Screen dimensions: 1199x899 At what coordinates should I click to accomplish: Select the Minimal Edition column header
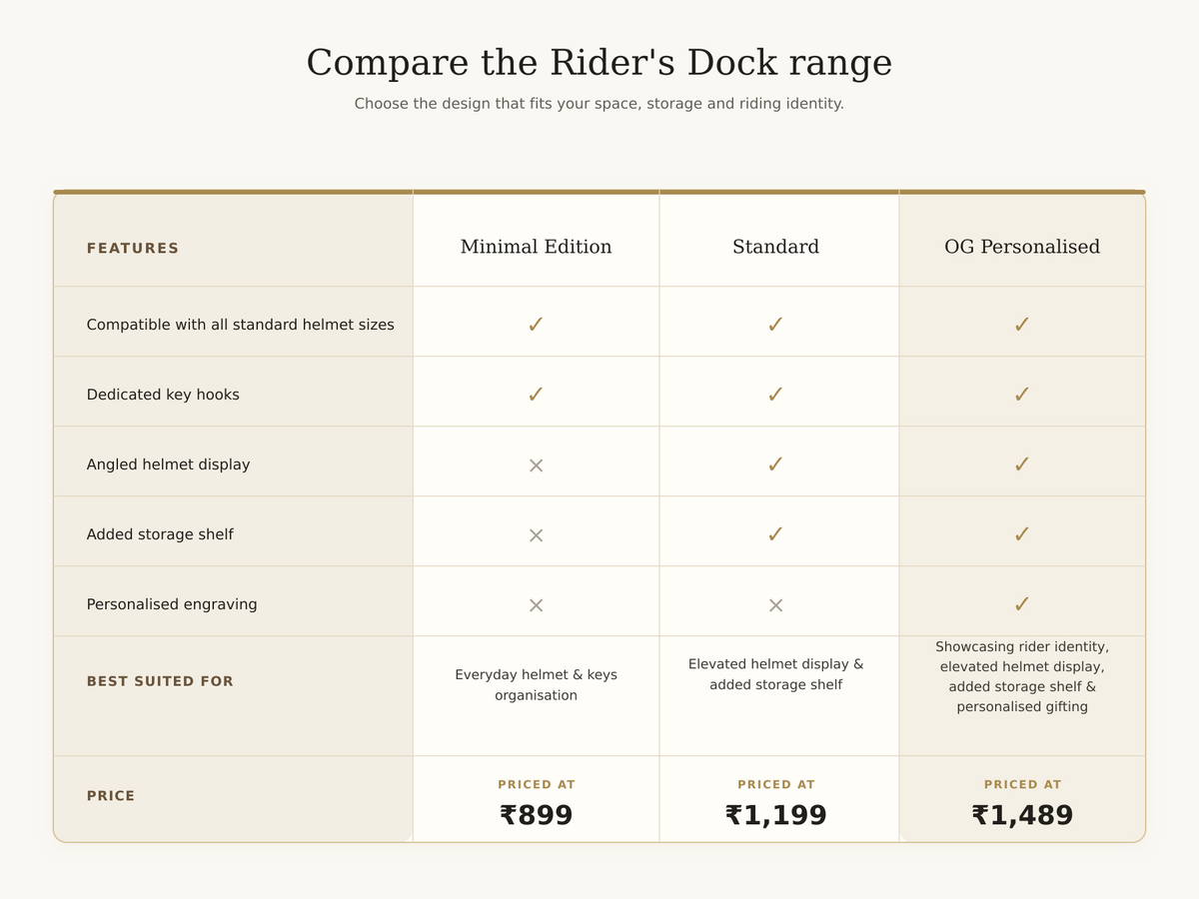coord(536,247)
